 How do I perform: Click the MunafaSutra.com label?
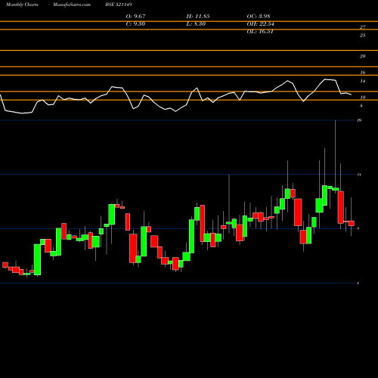72,5
